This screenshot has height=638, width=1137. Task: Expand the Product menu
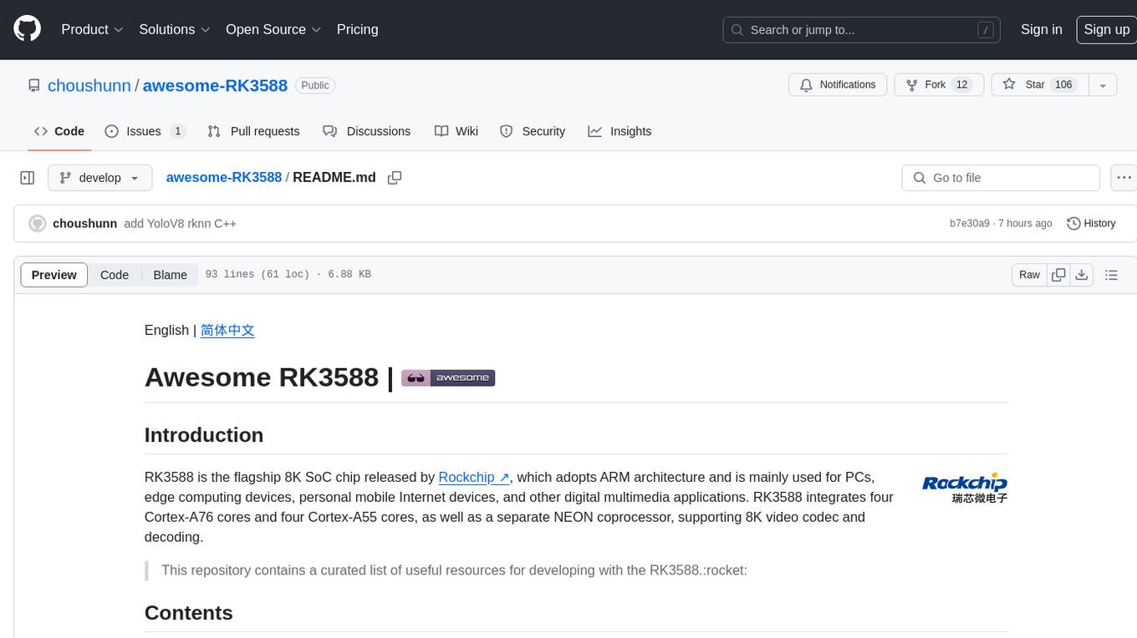coord(92,29)
